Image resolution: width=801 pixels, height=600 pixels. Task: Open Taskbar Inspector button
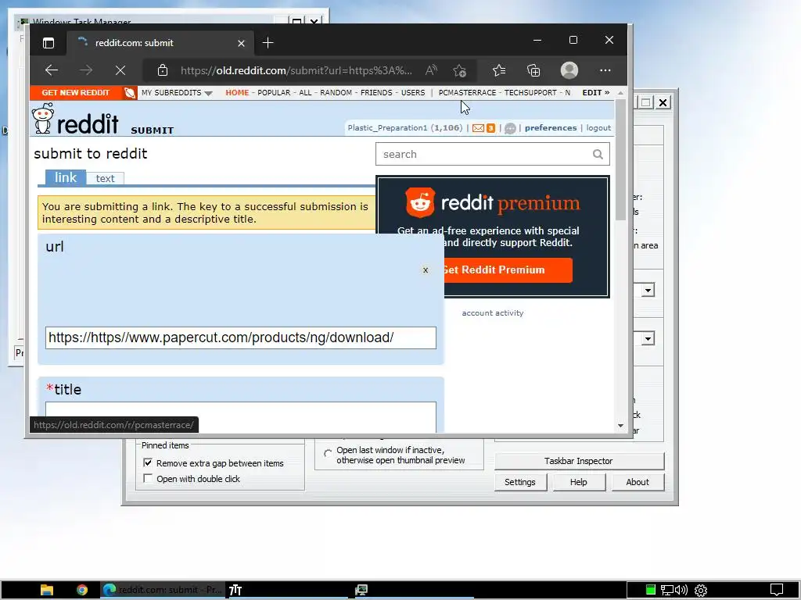(x=579, y=461)
